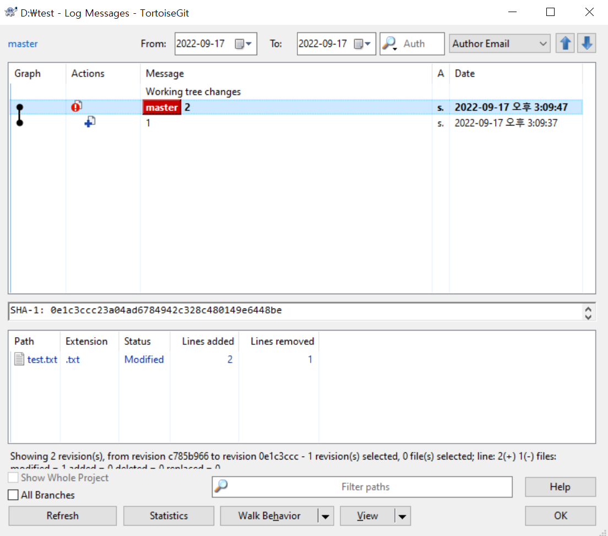Viewport: 608px width, 536px height.
Task: Click the A author column header
Action: pyautogui.click(x=441, y=73)
